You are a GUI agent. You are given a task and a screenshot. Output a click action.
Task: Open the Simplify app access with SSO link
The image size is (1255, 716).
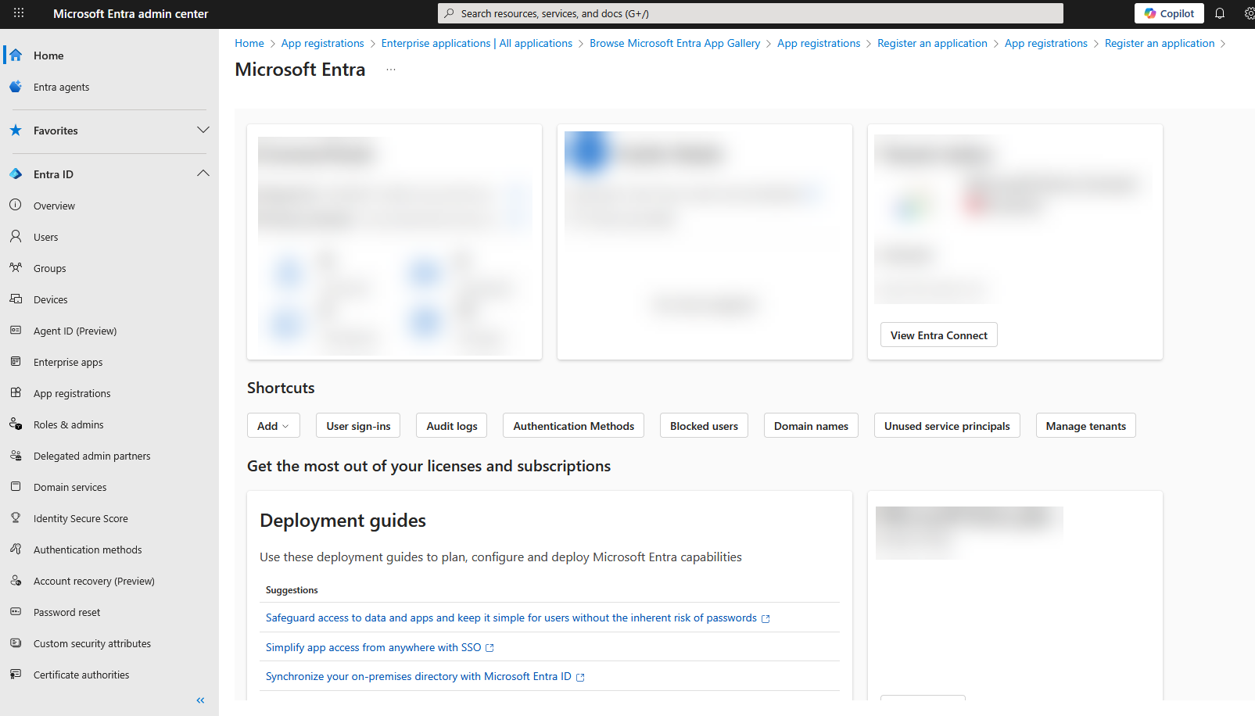click(x=374, y=647)
